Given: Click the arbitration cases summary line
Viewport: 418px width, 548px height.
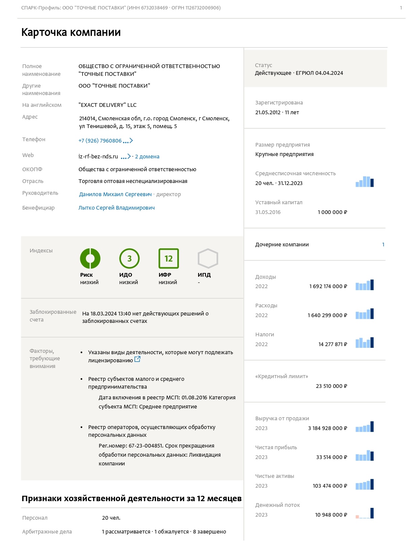Looking at the screenshot, I should [x=164, y=532].
